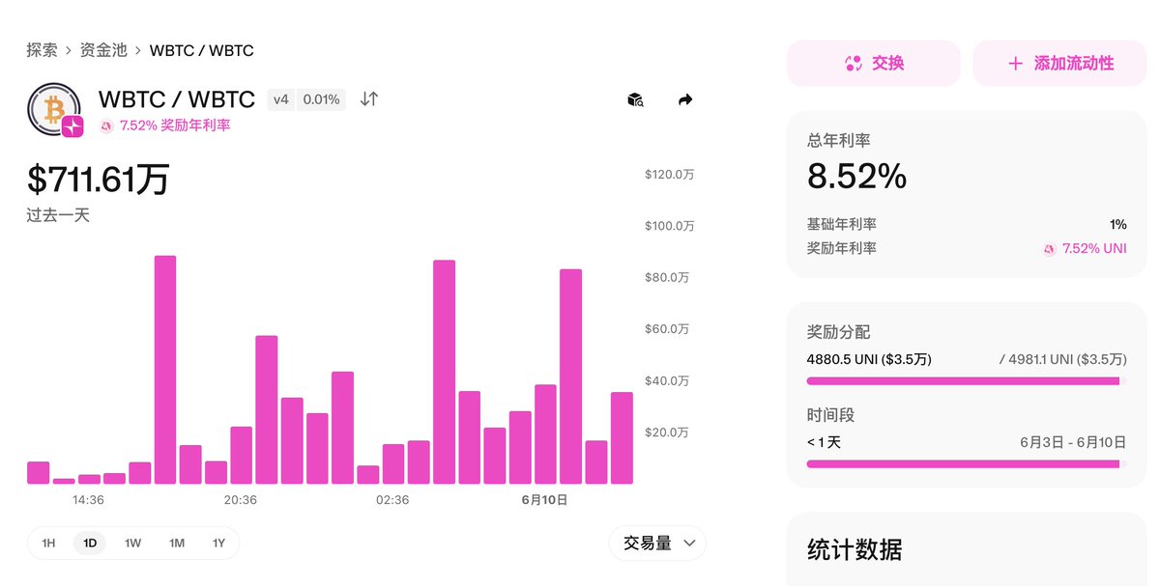Click the $711.61万 volume value

point(99,180)
